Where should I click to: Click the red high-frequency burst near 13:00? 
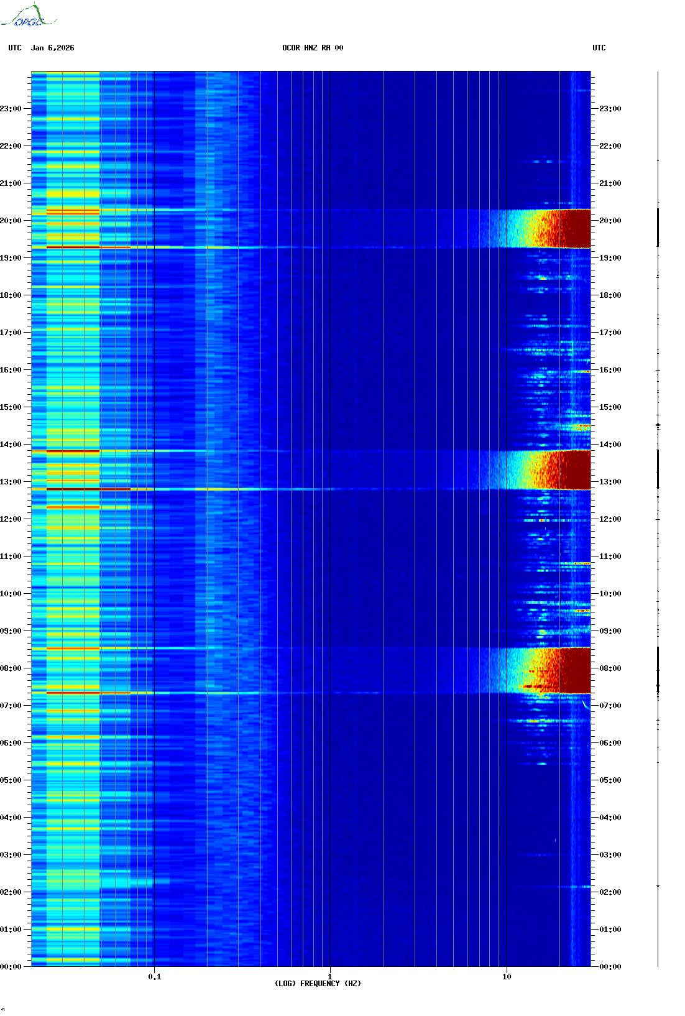pyautogui.click(x=566, y=470)
